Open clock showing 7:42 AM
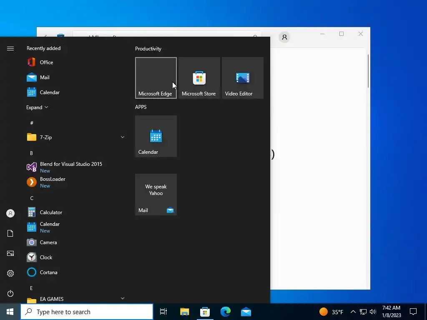This screenshot has width=427, height=320. tap(391, 312)
